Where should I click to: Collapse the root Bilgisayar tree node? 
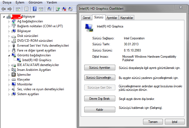[4, 17]
